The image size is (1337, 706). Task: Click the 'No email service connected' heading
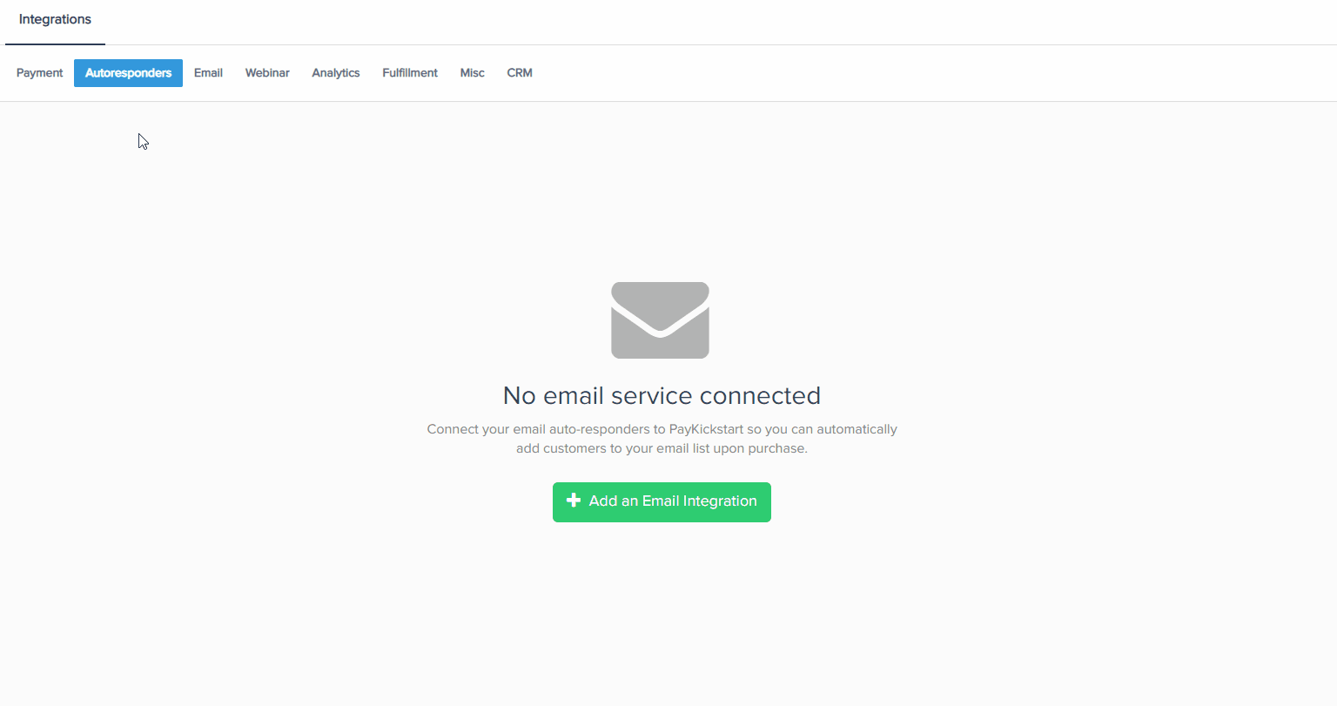point(662,395)
